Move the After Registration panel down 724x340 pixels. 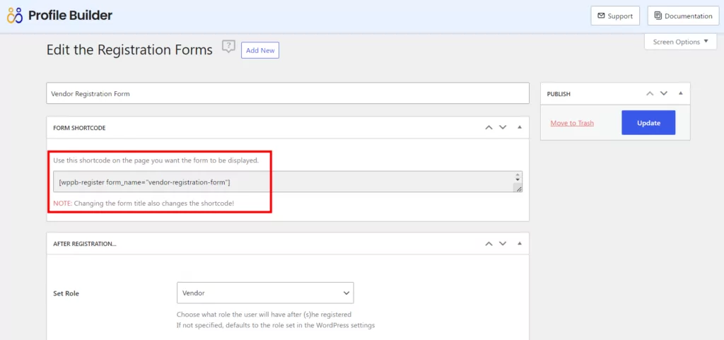click(x=503, y=244)
